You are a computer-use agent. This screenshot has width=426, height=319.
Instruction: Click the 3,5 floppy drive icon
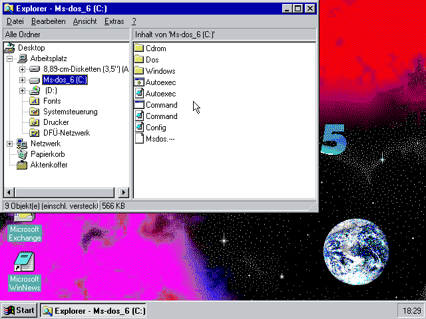coord(35,69)
